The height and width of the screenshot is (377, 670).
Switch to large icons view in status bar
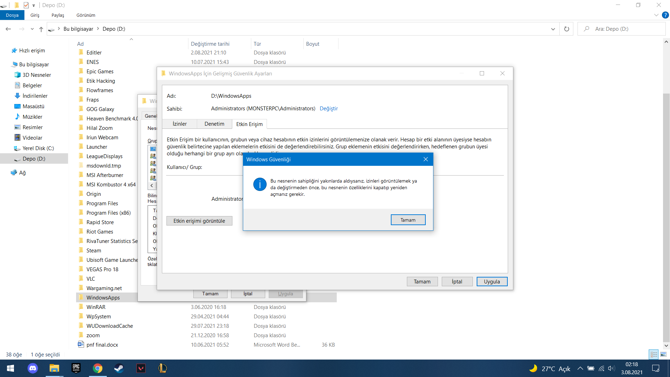663,354
